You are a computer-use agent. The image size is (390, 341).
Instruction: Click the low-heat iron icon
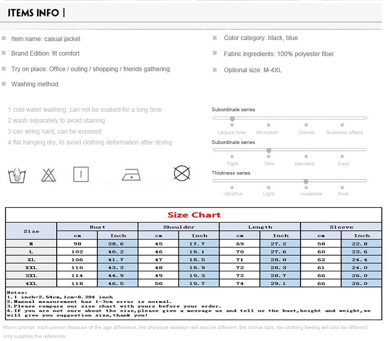point(131,175)
